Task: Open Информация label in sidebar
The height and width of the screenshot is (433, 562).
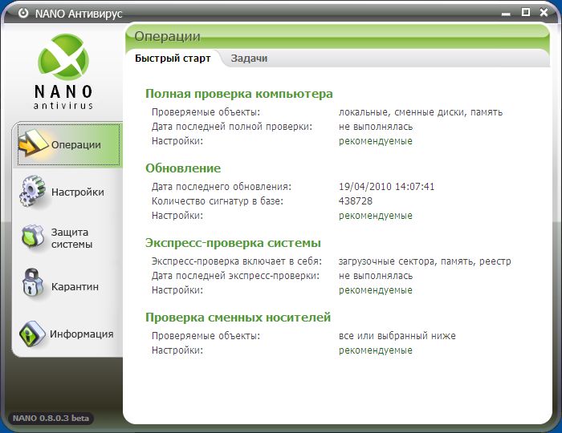Action: [x=82, y=334]
